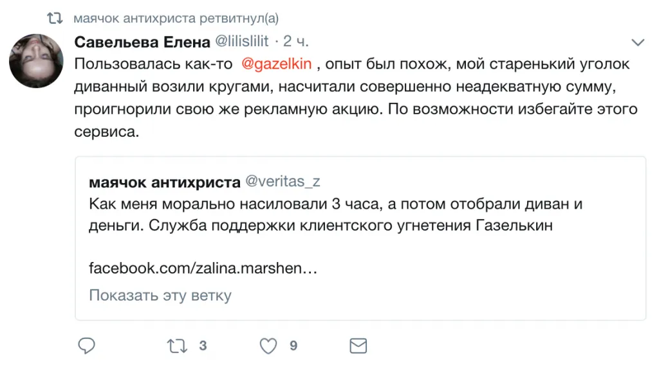Screen dimensions: 659x366
Task: Open the @lilislilit handle
Action: point(241,42)
